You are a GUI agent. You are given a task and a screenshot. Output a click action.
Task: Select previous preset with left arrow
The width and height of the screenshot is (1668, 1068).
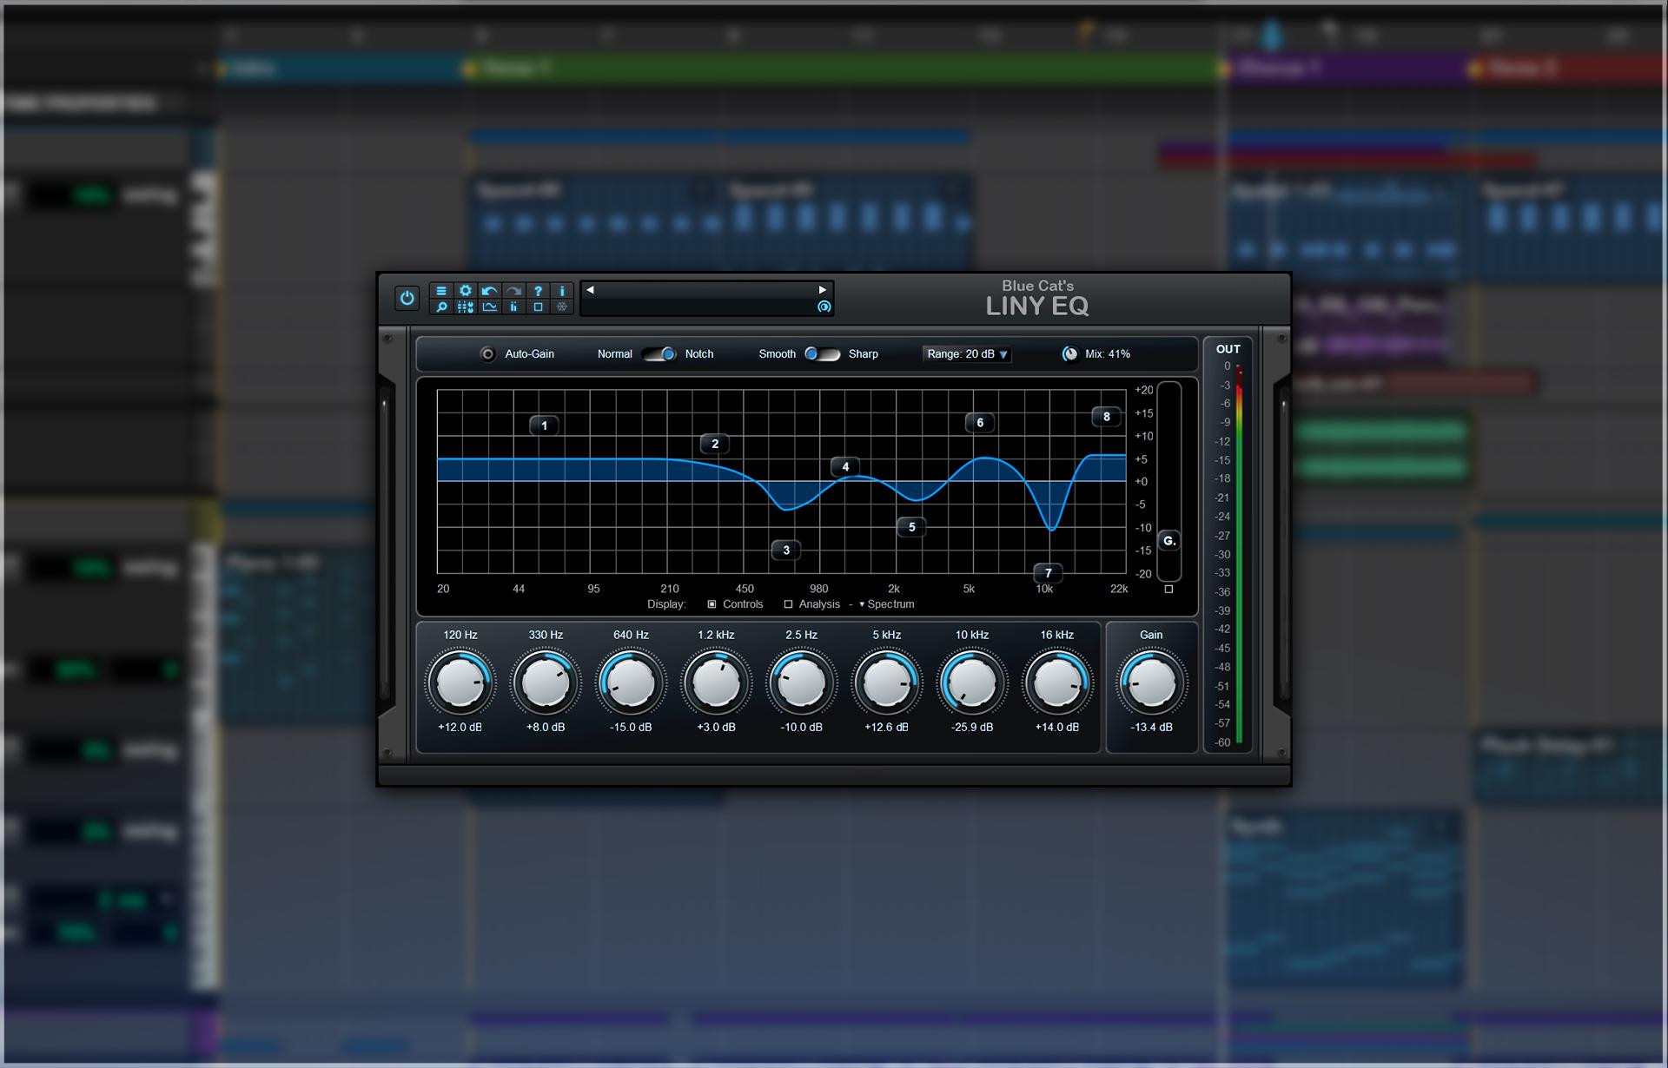click(591, 290)
